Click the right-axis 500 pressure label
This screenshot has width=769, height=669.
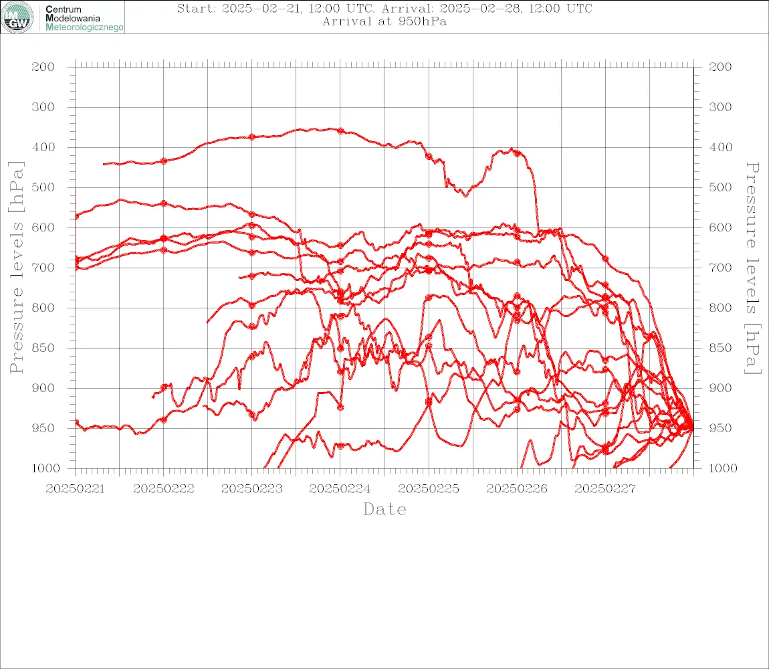[720, 187]
